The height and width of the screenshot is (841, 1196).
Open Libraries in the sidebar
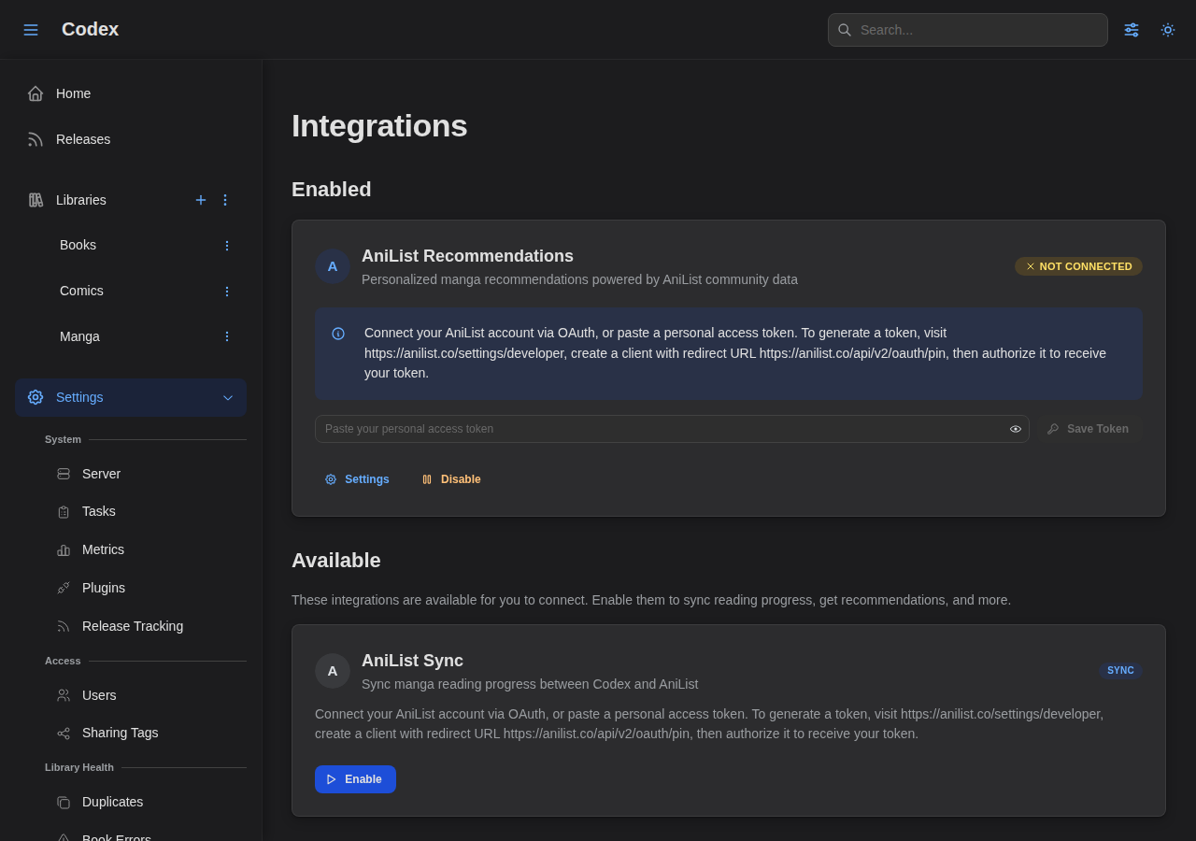tap(81, 200)
